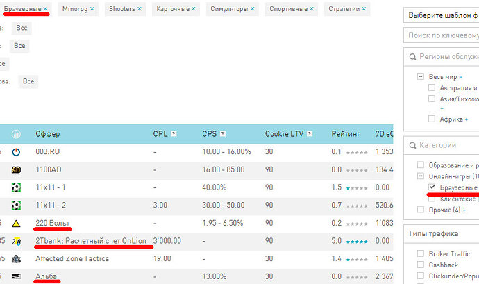Image resolution: width=479 pixels, height=284 pixels.
Task: Click the 10.00 - 16.00% CPS value
Action: click(226, 151)
